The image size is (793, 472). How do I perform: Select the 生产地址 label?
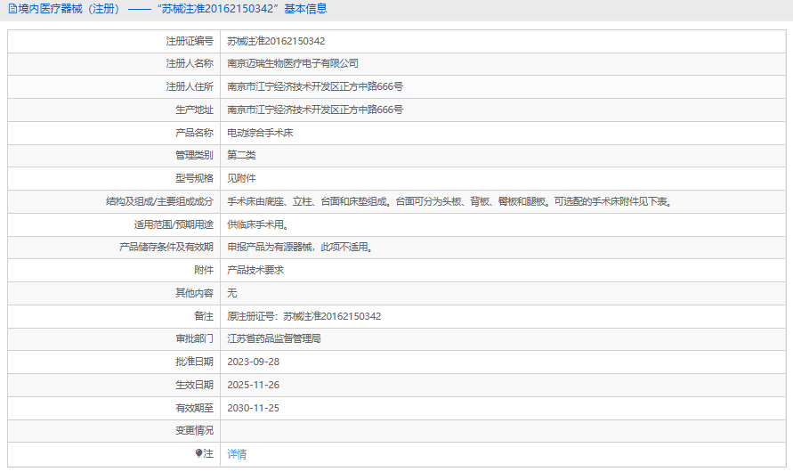[194, 110]
